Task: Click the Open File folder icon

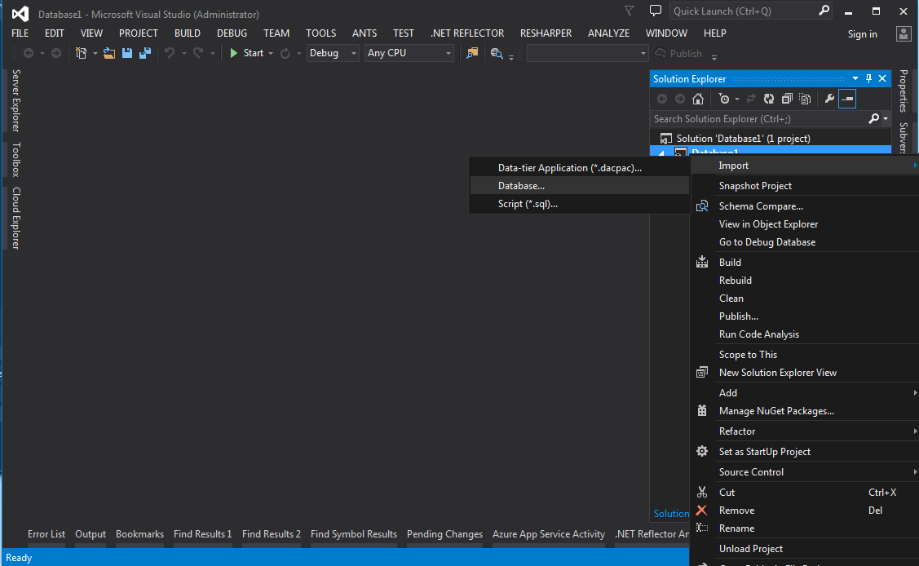Action: [109, 53]
